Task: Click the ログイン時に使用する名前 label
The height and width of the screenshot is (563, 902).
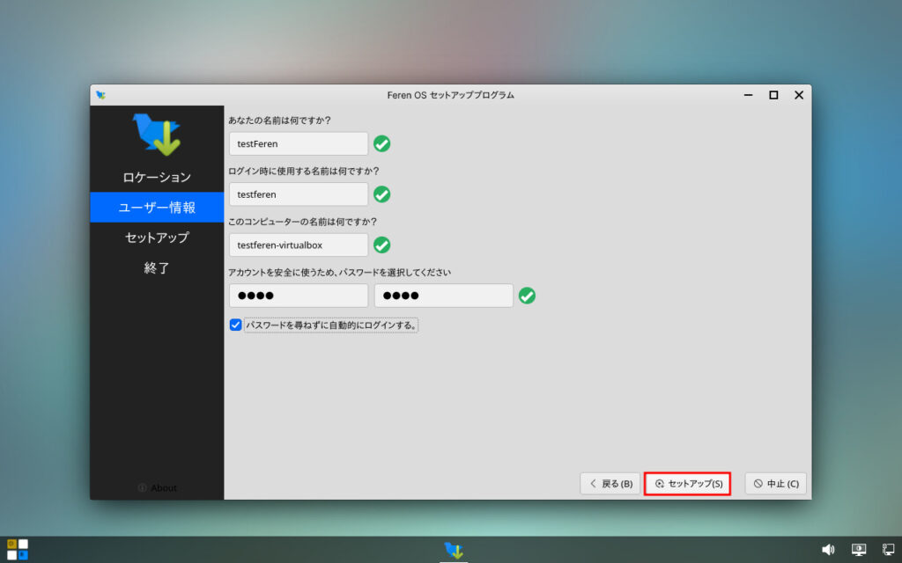Action: (x=304, y=172)
